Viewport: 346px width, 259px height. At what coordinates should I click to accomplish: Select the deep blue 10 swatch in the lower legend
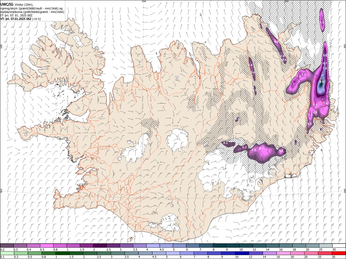tap(242, 253)
